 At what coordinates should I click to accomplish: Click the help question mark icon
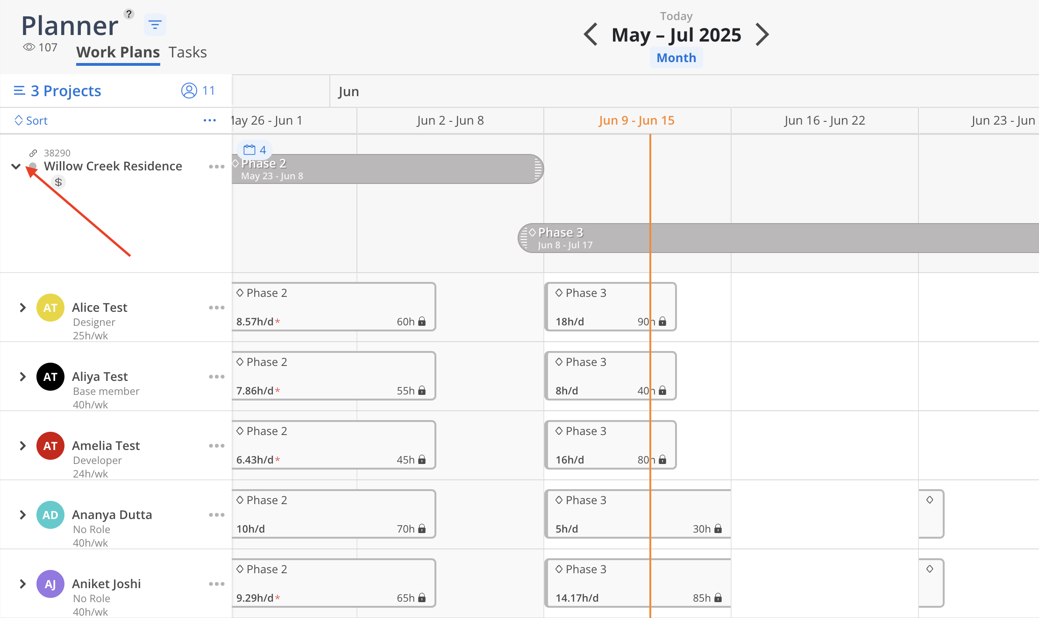[x=129, y=14]
